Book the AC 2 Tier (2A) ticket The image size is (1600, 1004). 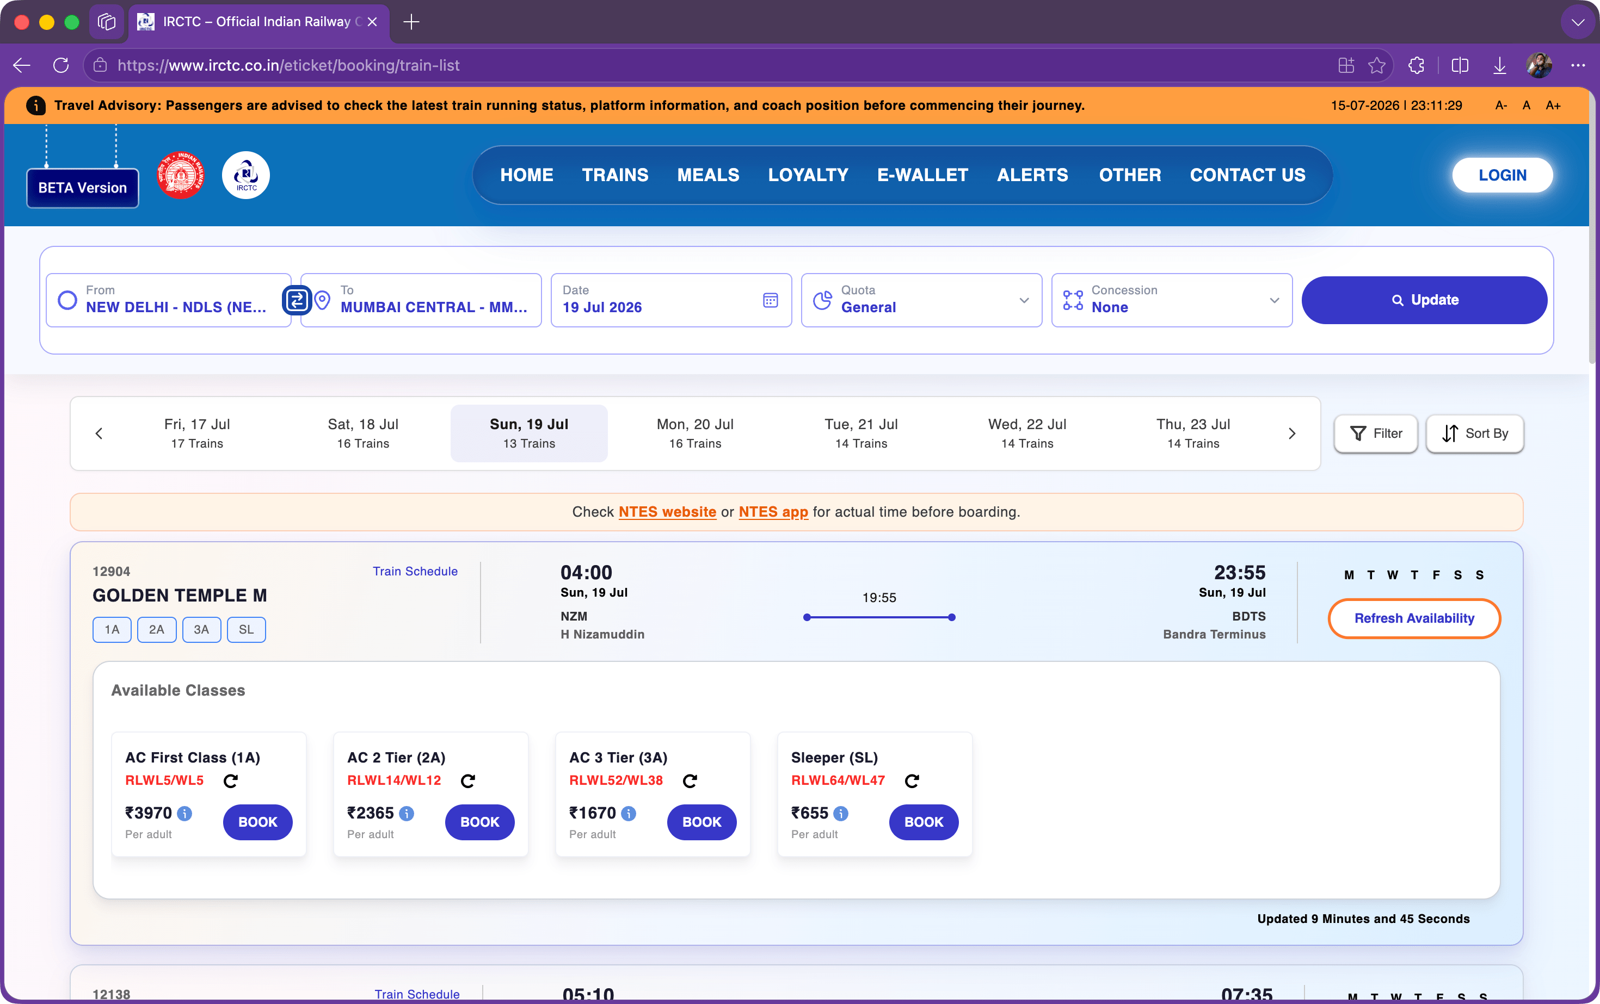pyautogui.click(x=480, y=822)
